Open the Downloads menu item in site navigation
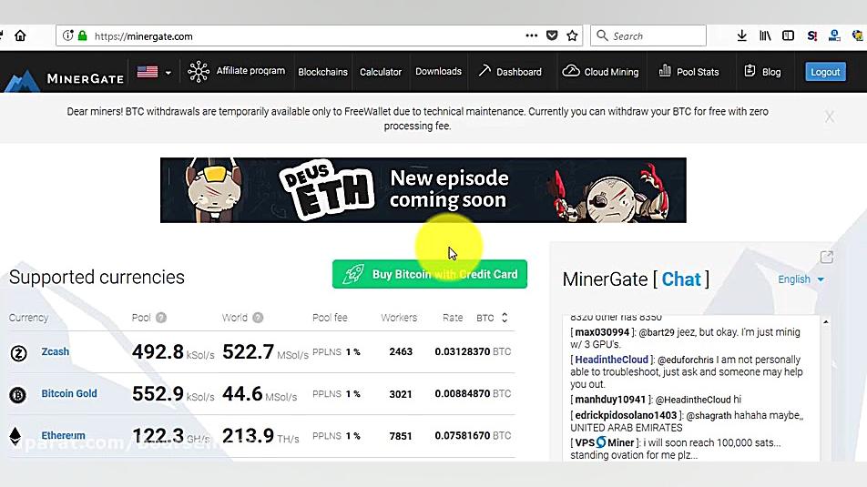 [x=438, y=71]
